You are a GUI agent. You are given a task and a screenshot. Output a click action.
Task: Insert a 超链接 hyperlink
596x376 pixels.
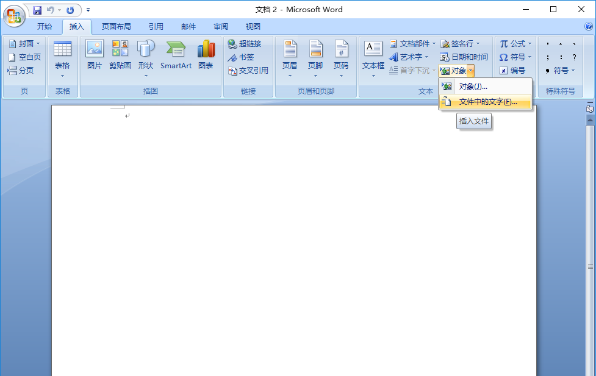(x=245, y=44)
